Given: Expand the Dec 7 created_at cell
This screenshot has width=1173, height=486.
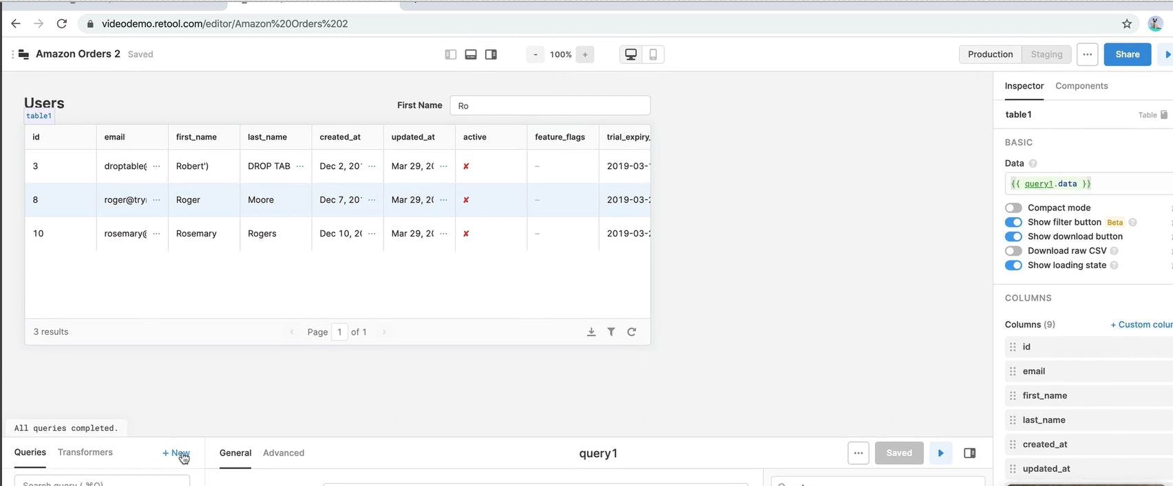Looking at the screenshot, I should coord(372,200).
